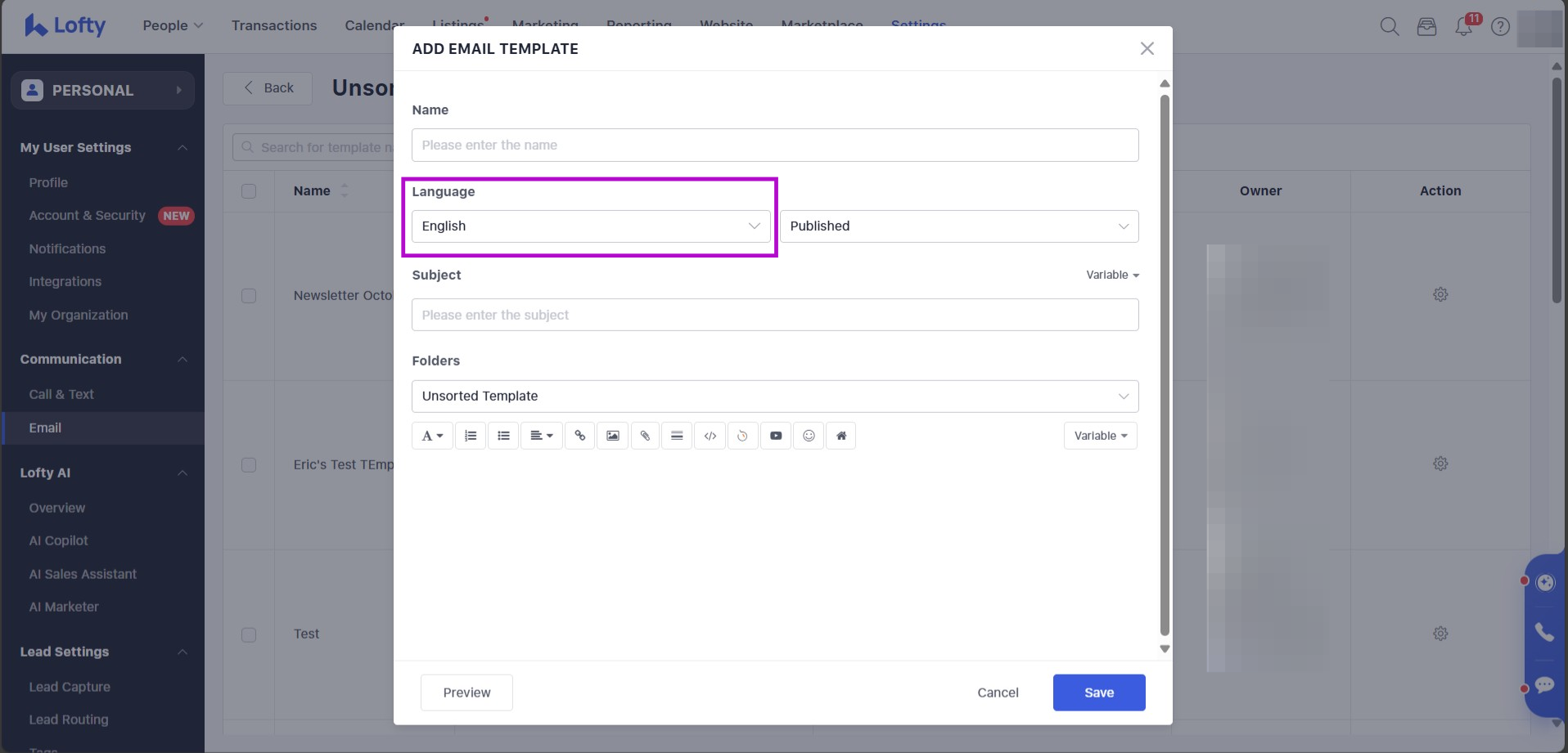
Task: Click the Preview button
Action: coord(466,692)
